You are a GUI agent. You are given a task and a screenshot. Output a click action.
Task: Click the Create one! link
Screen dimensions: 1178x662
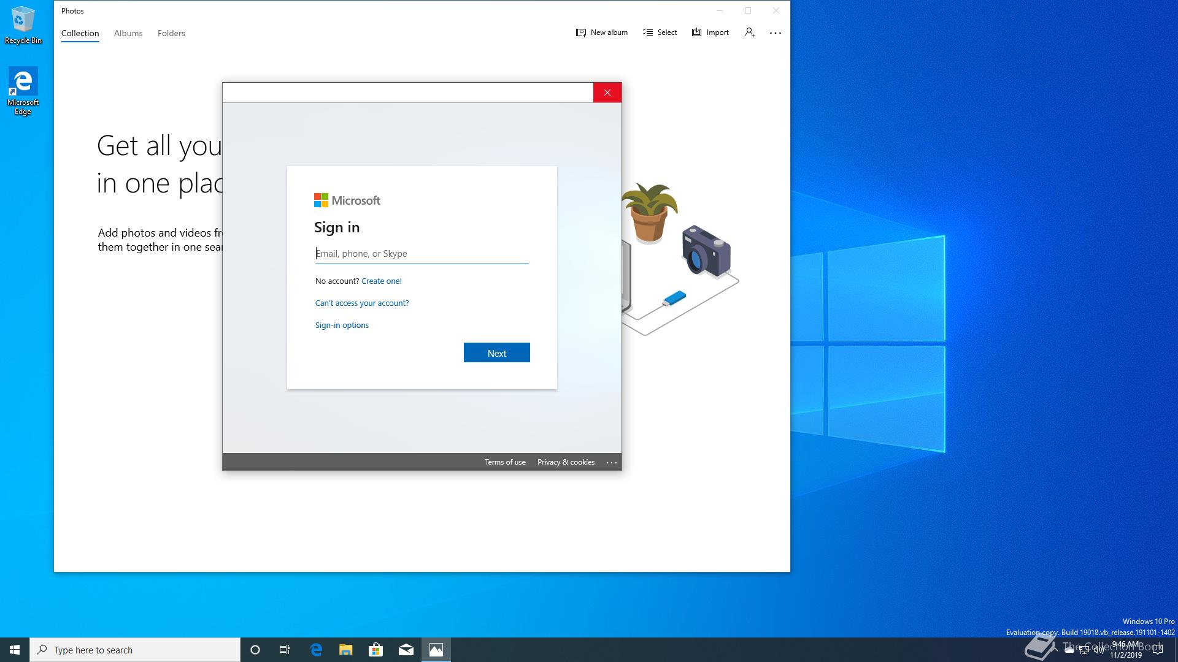[382, 281]
